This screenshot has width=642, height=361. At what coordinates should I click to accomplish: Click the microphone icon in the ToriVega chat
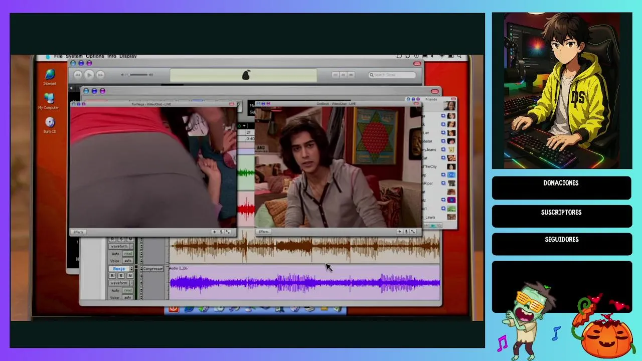221,232
